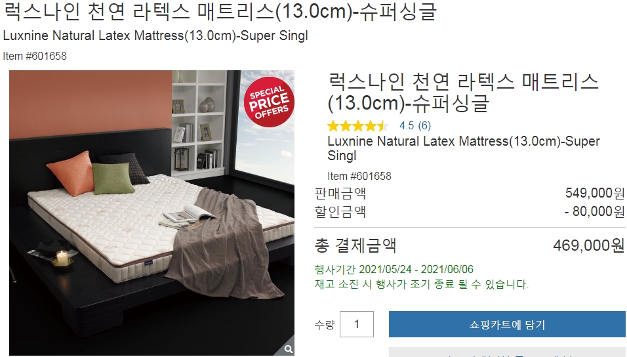This screenshot has height=357, width=627.
Task: Click the green 재고 소진 stock notice
Action: point(422,285)
